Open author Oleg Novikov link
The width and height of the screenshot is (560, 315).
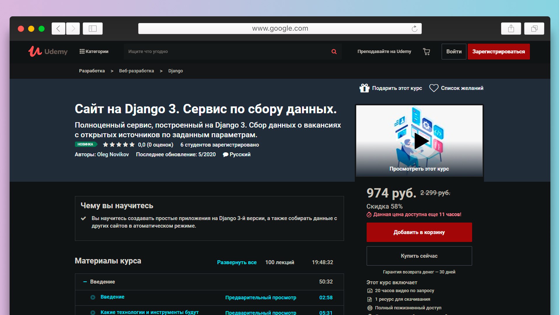click(x=113, y=154)
